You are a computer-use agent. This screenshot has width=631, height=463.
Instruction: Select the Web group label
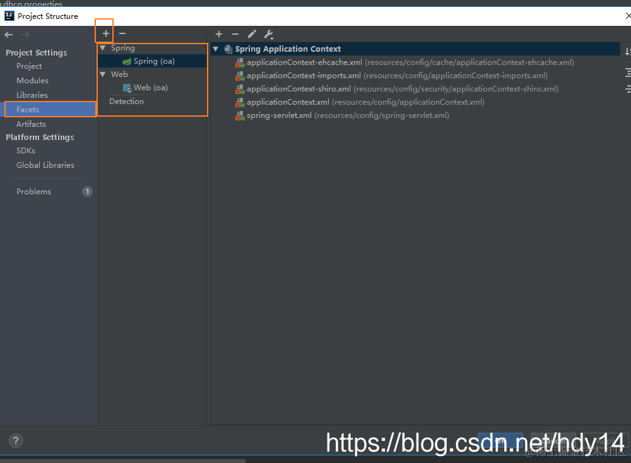coord(119,74)
